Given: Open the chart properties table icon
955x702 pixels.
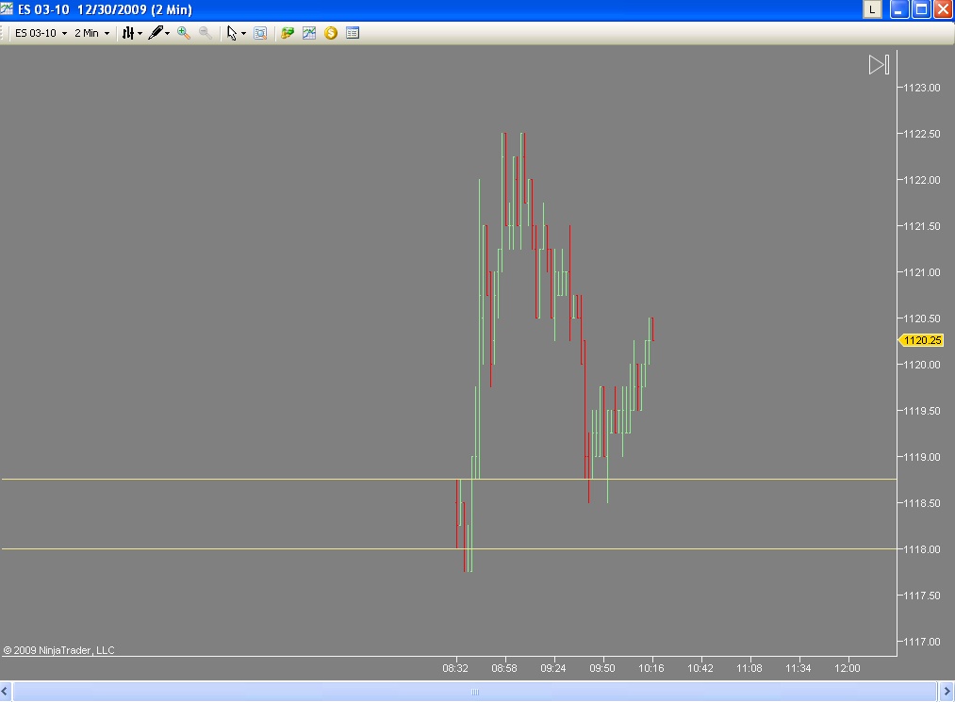Looking at the screenshot, I should [353, 33].
